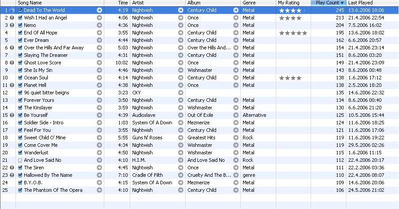The height and width of the screenshot is (209, 399).
Task: Click the arrow icon beside album Mezmerize in Soldier Side row
Action: tap(236, 123)
